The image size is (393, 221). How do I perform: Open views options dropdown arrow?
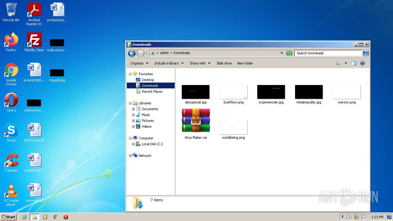click(346, 63)
